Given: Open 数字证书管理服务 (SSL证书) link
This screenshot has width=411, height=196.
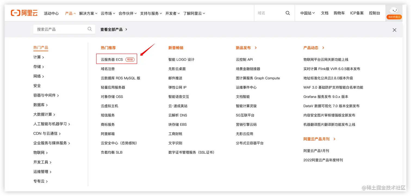Looking at the screenshot, I should (192, 152).
